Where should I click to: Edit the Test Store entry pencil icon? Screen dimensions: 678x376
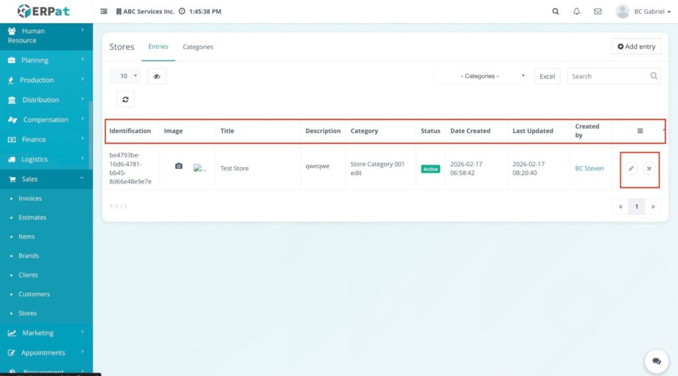631,169
